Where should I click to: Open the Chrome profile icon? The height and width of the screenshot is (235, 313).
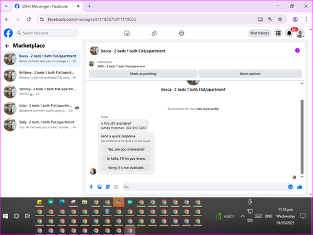pyautogui.click(x=295, y=19)
